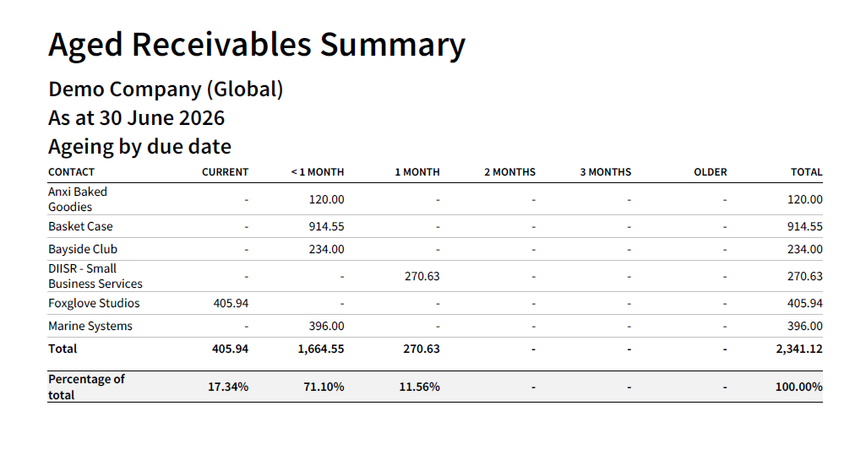
Task: Select the CONTACT column header
Action: click(71, 172)
